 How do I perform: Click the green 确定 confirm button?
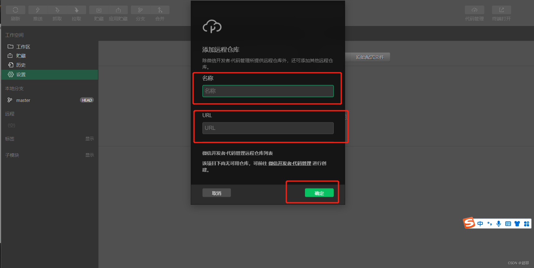pos(319,193)
